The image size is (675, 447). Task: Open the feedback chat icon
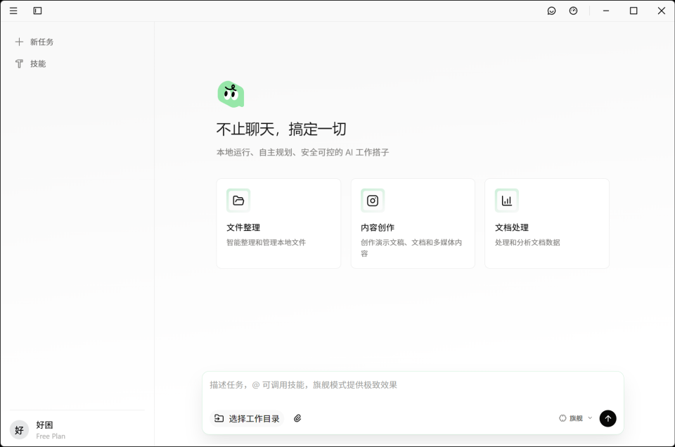click(x=551, y=11)
